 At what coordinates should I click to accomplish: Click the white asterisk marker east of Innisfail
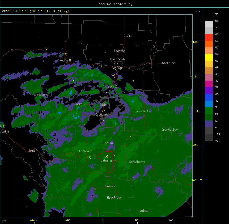tap(133, 81)
